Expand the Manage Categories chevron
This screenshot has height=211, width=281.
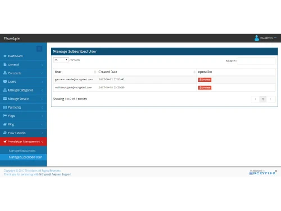click(42, 91)
